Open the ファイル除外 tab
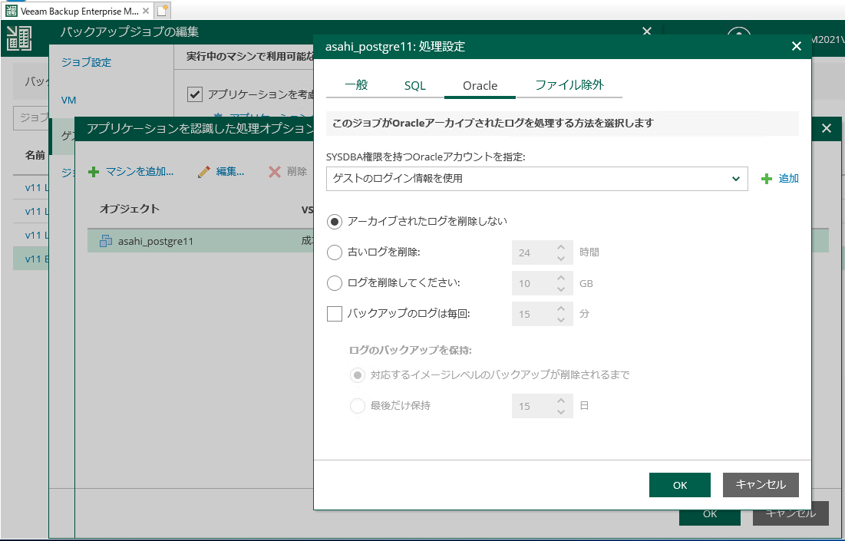This screenshot has height=541, width=845. (x=569, y=85)
